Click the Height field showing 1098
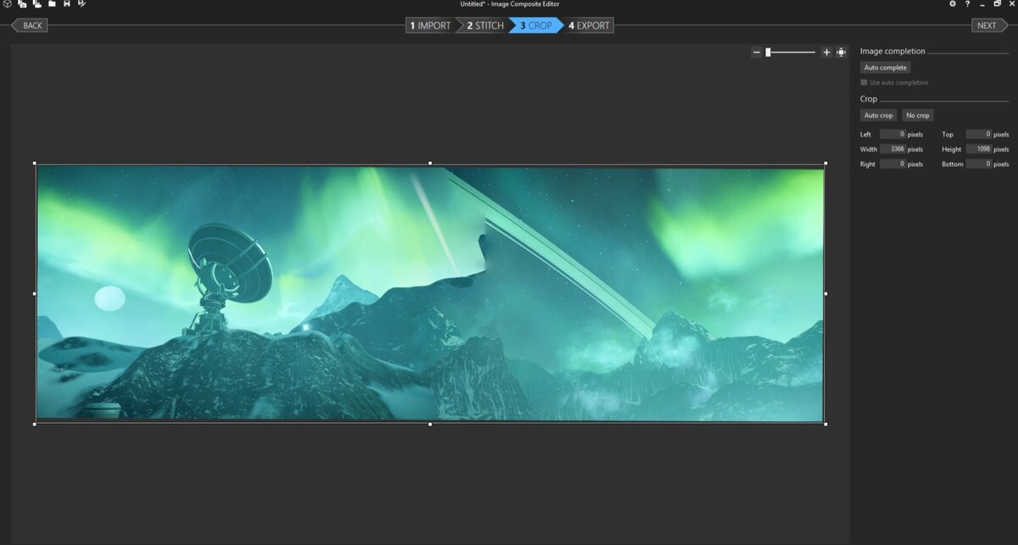The image size is (1018, 545). [979, 149]
